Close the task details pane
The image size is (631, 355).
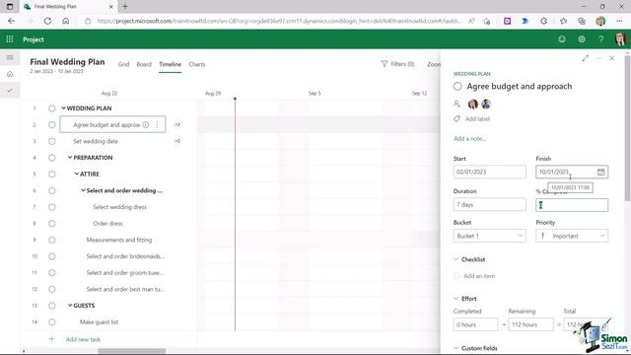pos(611,58)
